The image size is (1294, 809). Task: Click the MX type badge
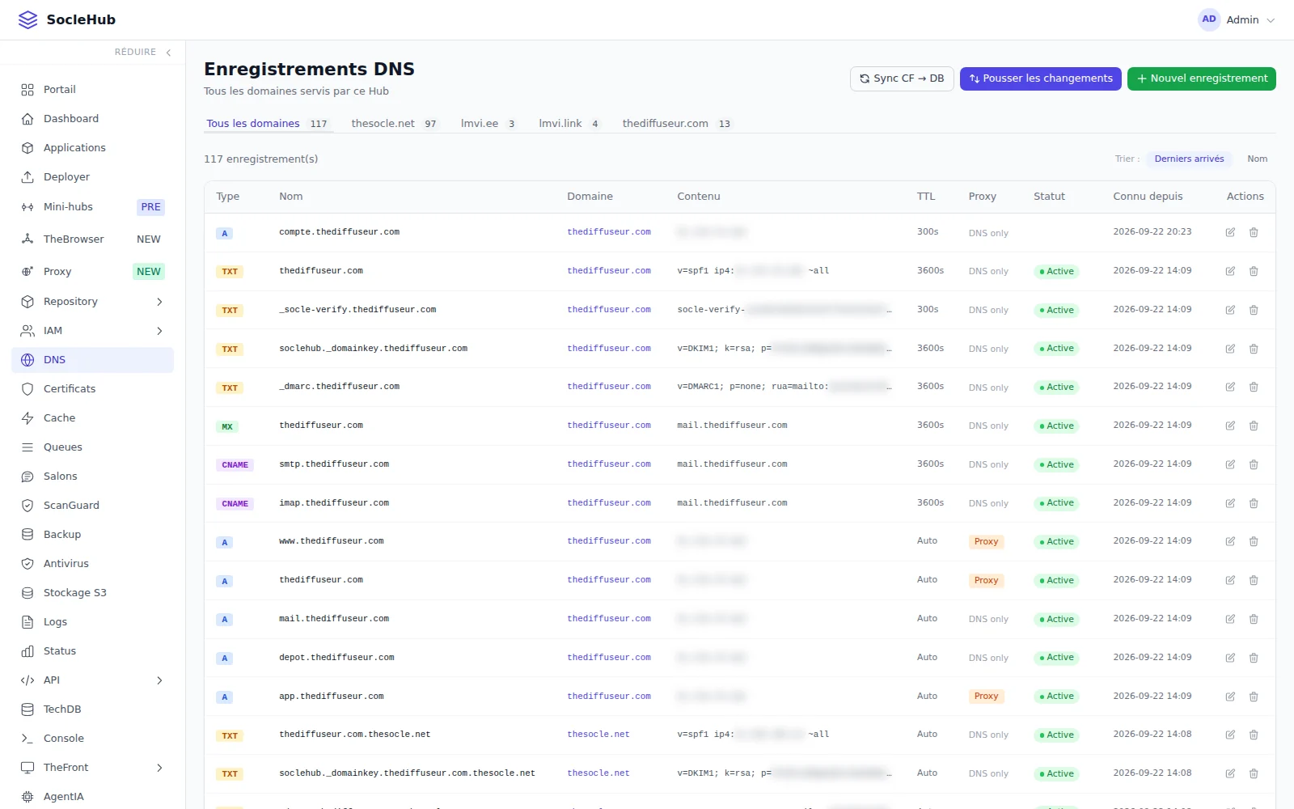227,426
